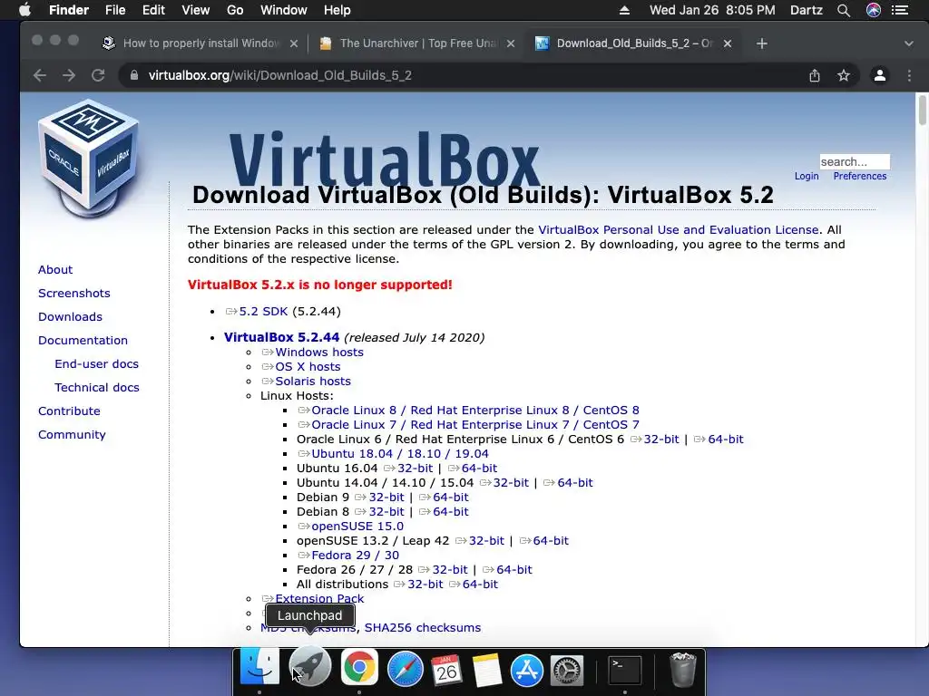Image resolution: width=929 pixels, height=696 pixels.
Task: Click the page vertical scrollbar thumb
Action: tap(922, 110)
